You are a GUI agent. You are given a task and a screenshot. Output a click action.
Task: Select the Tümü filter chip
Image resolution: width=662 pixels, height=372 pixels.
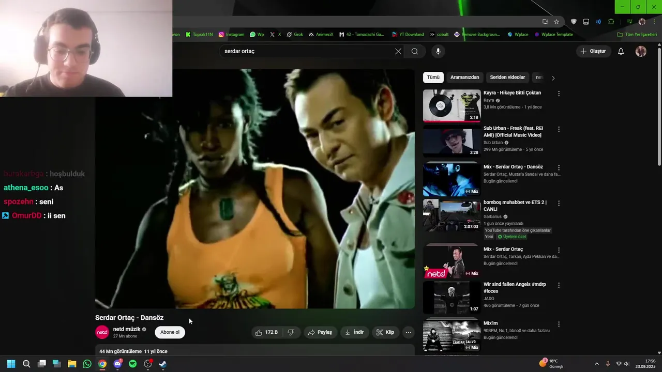point(433,78)
